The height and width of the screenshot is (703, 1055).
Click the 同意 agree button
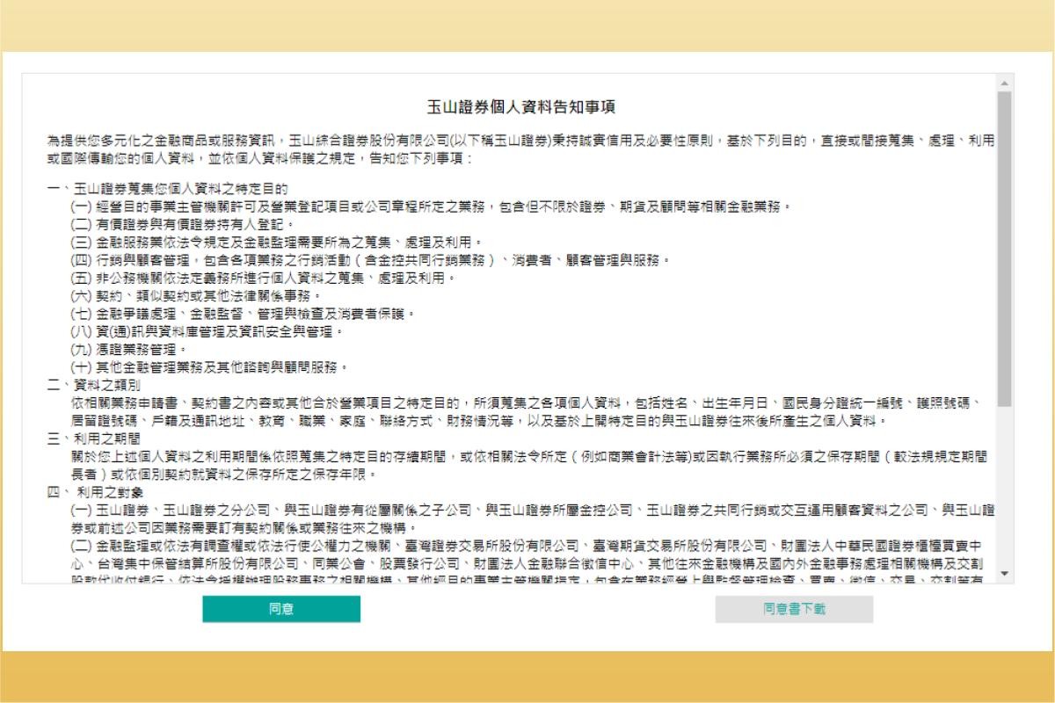(x=281, y=609)
